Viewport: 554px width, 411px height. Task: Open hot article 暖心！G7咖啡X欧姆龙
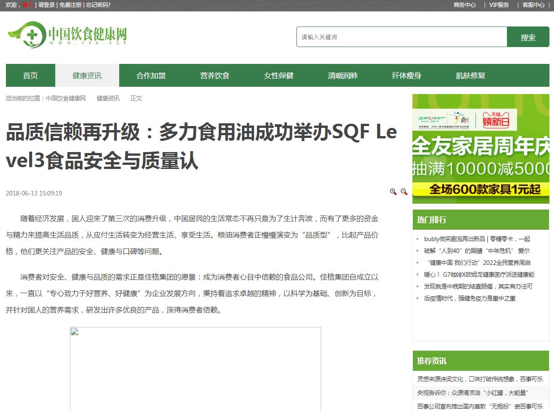[x=479, y=274]
